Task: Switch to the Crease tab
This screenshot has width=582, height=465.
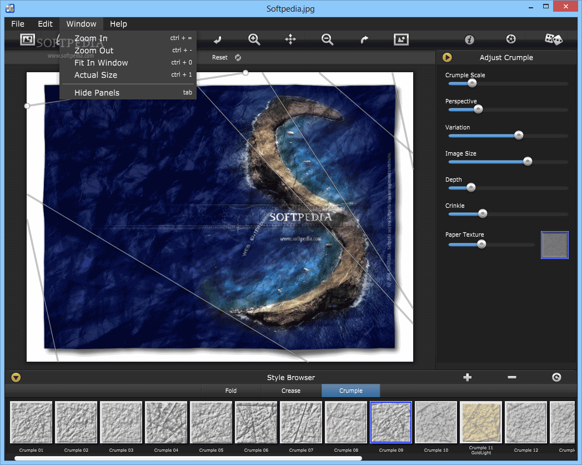Action: [x=291, y=391]
